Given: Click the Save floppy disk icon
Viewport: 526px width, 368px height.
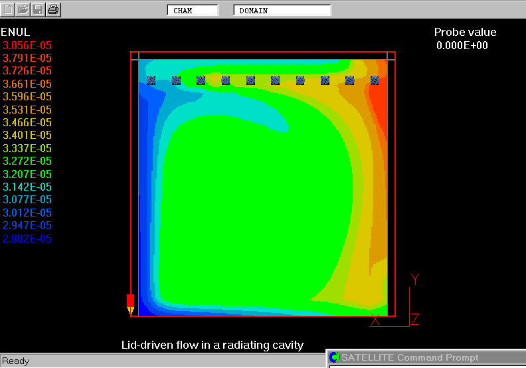Looking at the screenshot, I should tap(39, 9).
